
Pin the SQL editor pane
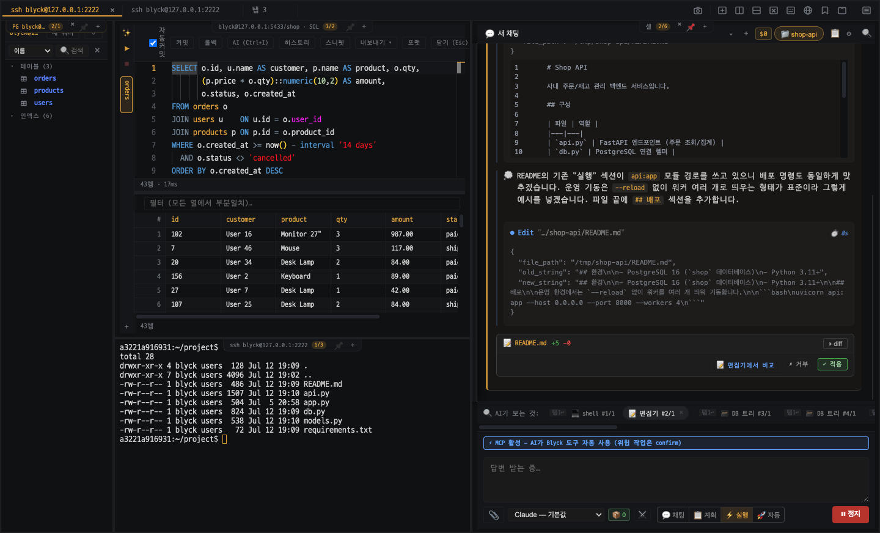[x=350, y=27]
